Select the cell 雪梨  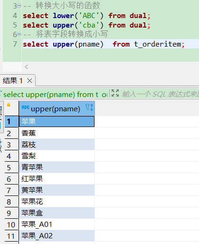(x=57, y=156)
